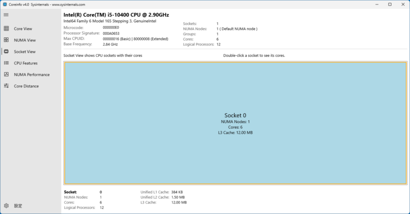Click the settings gear icon
This screenshot has height=214, width=410.
coord(6,206)
